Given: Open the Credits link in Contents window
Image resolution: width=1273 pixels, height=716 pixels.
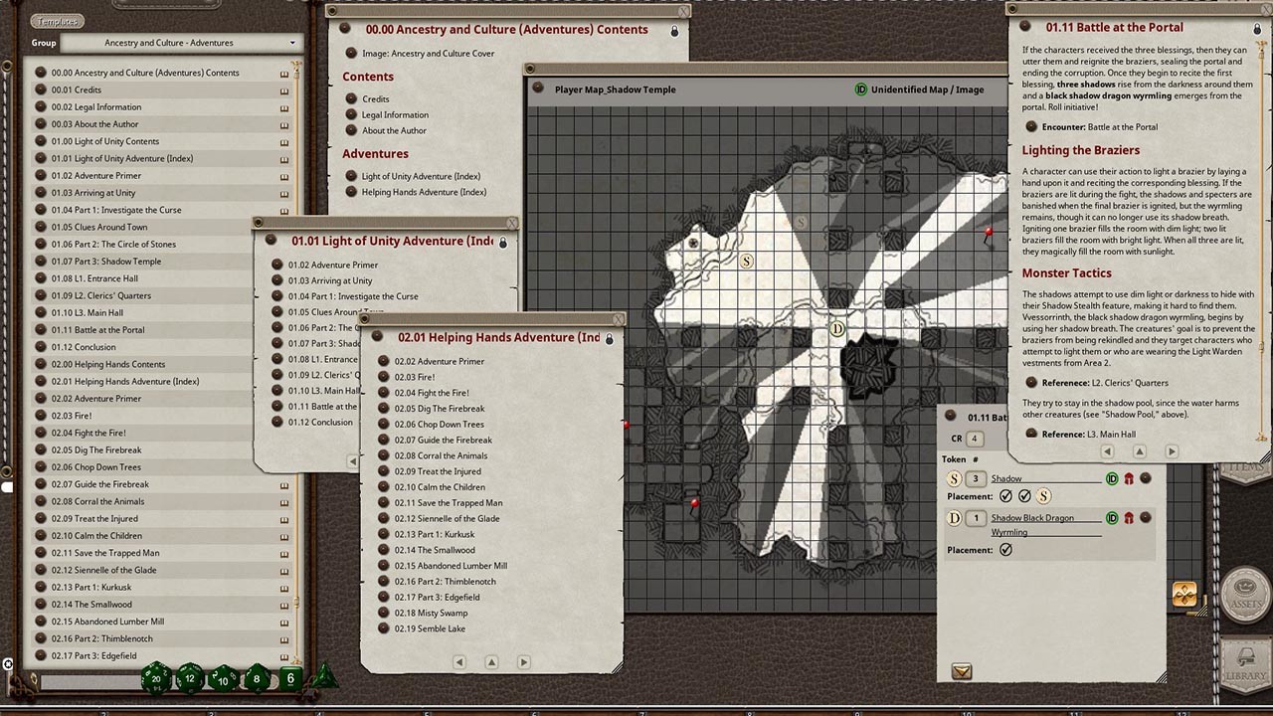Looking at the screenshot, I should (x=376, y=97).
